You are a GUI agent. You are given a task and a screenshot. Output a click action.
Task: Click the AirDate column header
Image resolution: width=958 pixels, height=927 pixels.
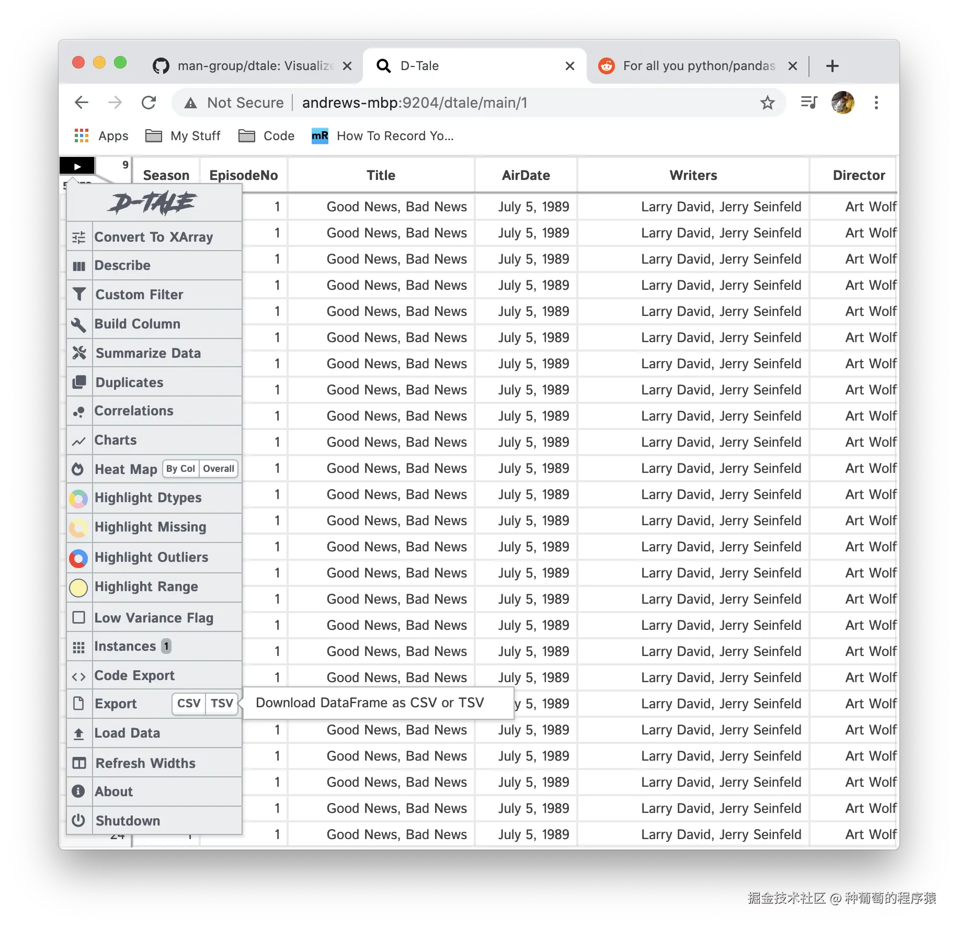pyautogui.click(x=526, y=175)
